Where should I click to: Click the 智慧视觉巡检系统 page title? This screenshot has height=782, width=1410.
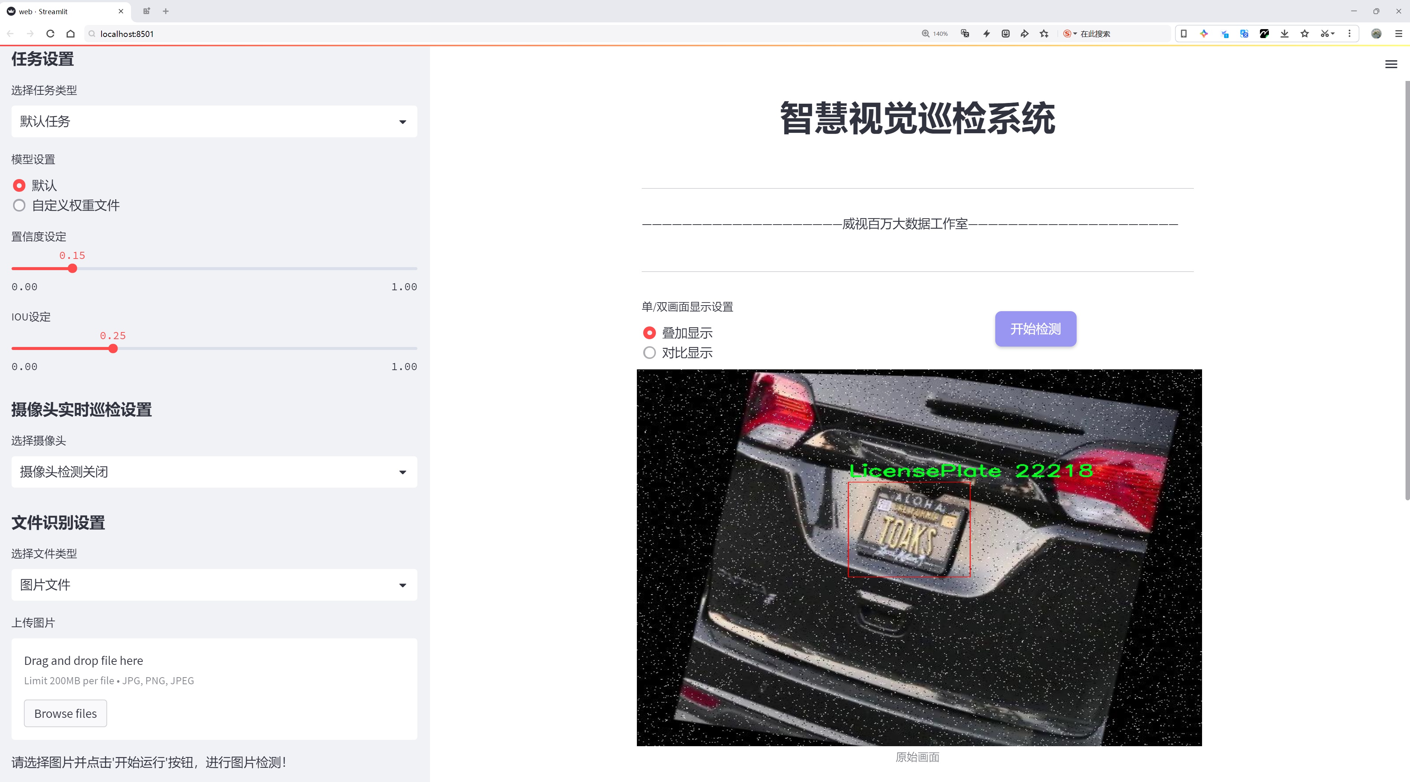point(918,118)
